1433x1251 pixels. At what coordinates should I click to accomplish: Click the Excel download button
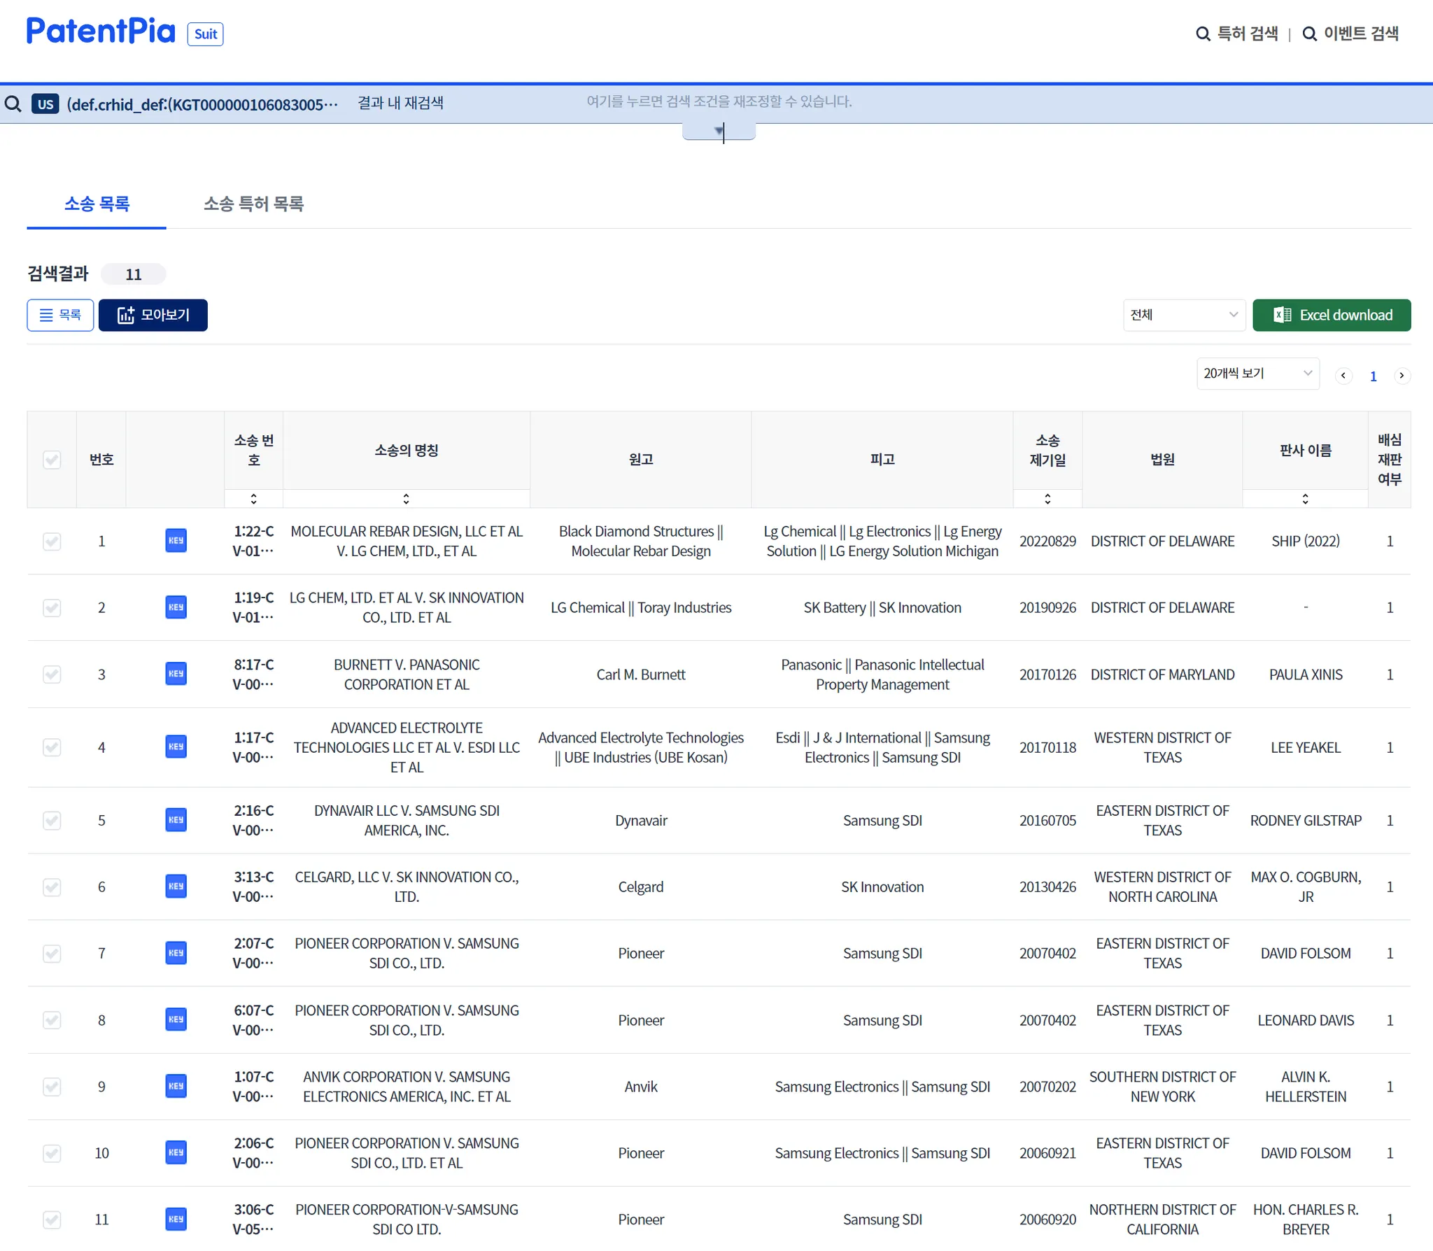[x=1331, y=315]
